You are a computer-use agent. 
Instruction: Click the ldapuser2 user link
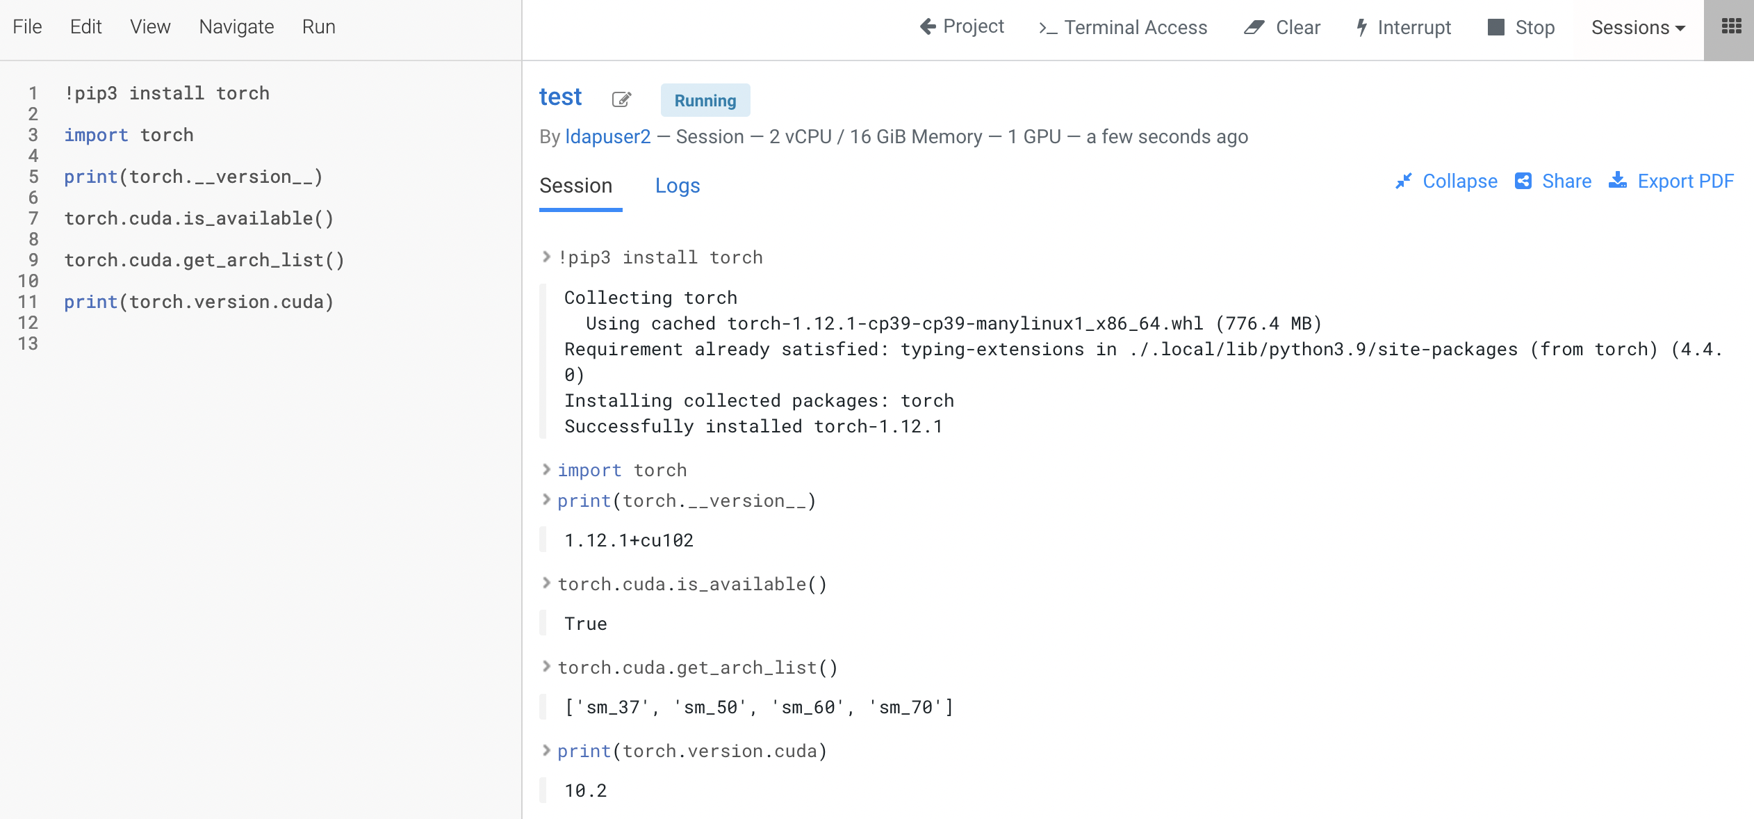point(608,136)
